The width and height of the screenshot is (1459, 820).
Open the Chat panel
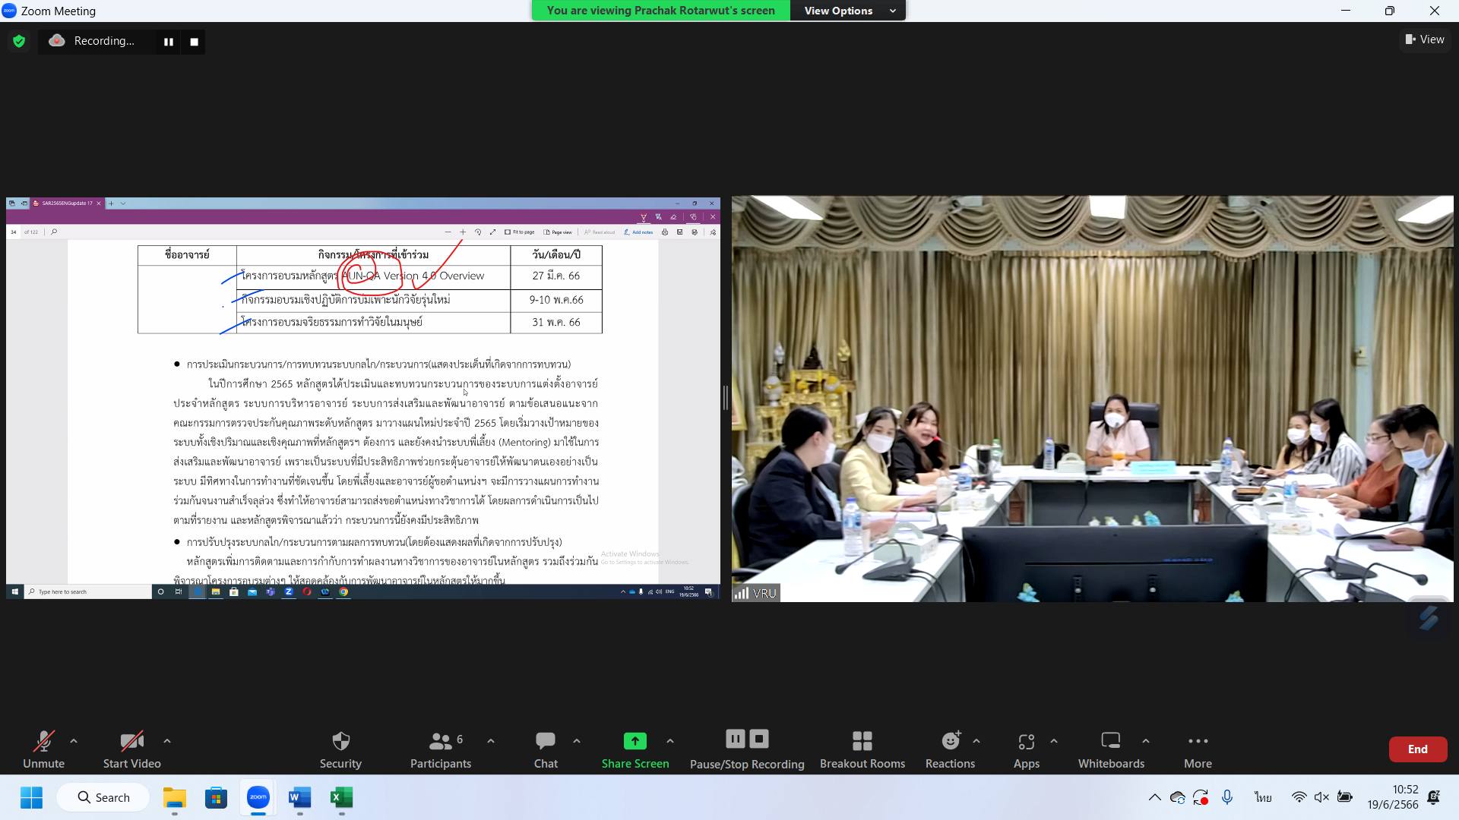(546, 741)
